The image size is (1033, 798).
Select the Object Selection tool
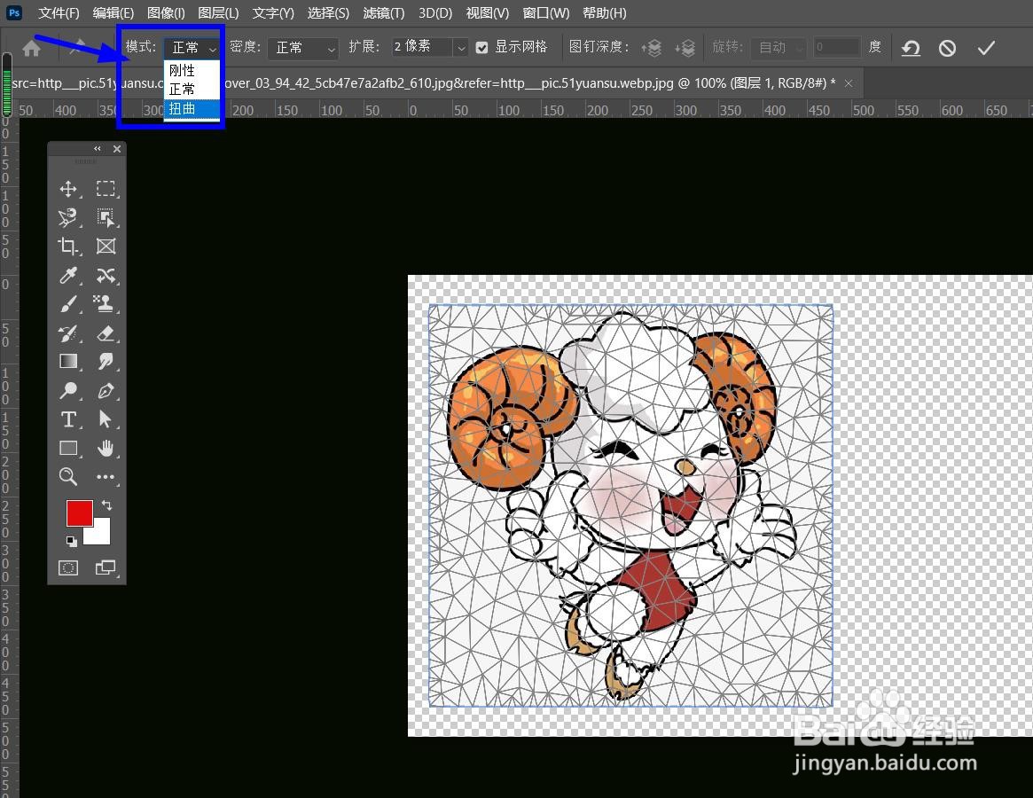coord(106,217)
